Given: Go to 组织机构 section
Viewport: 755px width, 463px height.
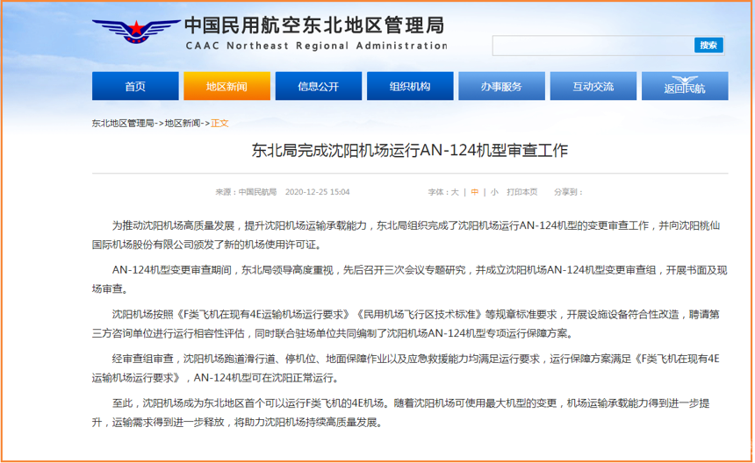Looking at the screenshot, I should 410,86.
